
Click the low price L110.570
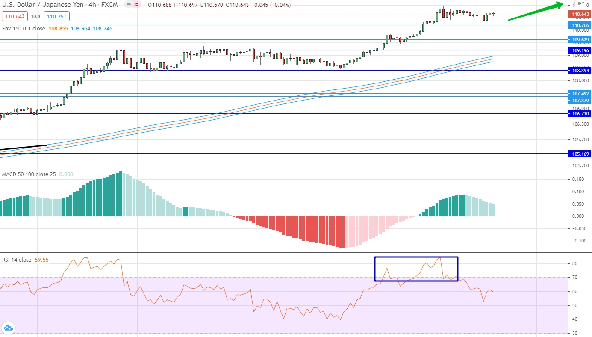[211, 5]
